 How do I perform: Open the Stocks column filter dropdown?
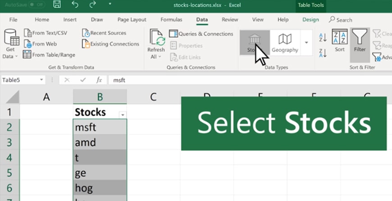tap(123, 115)
